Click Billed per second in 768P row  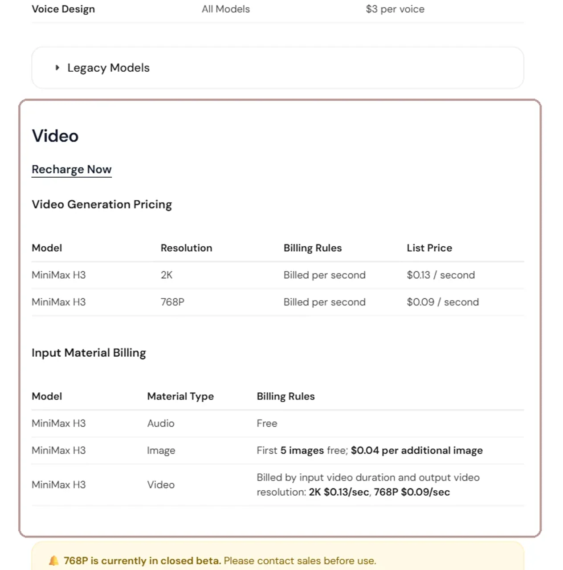[325, 302]
